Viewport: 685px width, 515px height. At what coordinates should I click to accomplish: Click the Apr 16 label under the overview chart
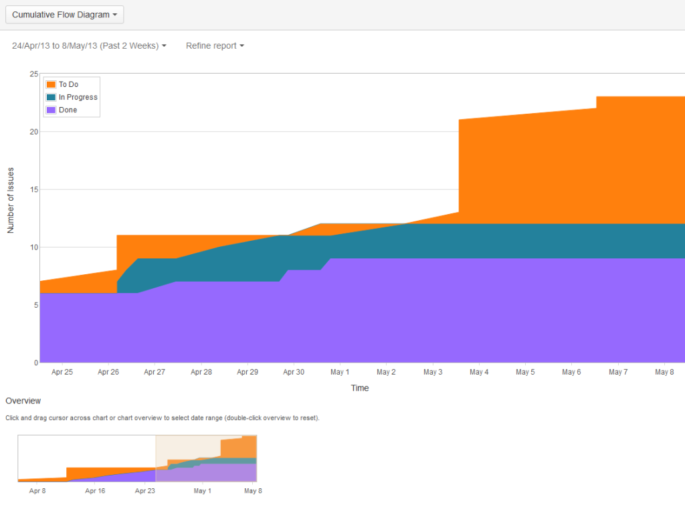coord(96,491)
